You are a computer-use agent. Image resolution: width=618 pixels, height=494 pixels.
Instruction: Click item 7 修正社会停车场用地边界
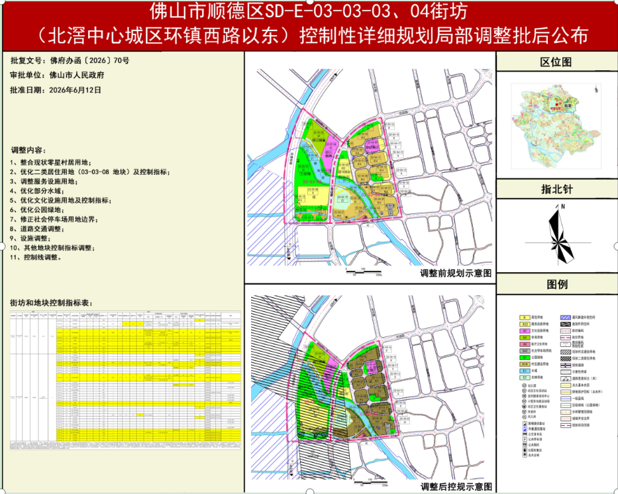54,219
